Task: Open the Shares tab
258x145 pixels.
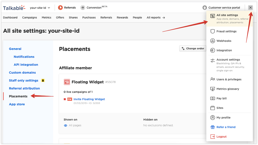Action: click(x=73, y=17)
